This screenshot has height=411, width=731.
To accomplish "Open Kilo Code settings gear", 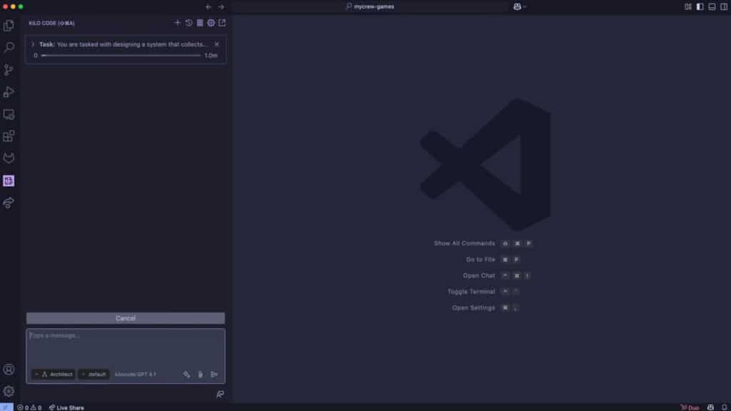I will pyautogui.click(x=211, y=23).
